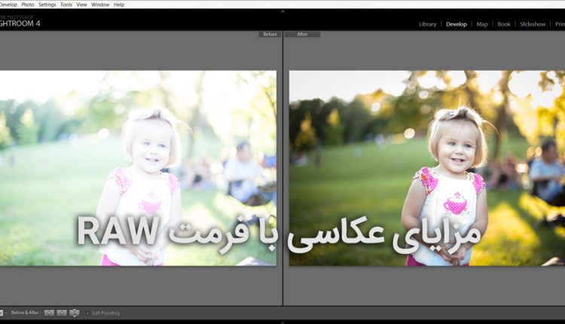Go to the Map module
The width and height of the screenshot is (565, 324).
point(482,24)
